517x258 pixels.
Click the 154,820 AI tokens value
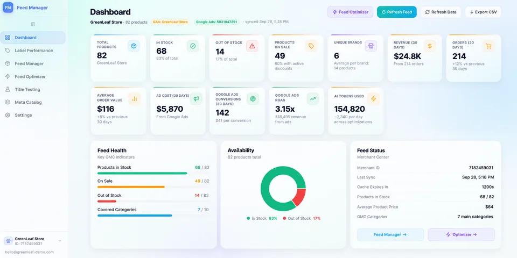click(x=350, y=109)
